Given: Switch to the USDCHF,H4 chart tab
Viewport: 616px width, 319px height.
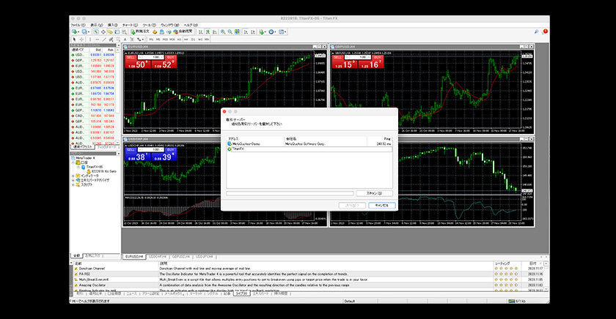Looking at the screenshot, I should tap(158, 257).
